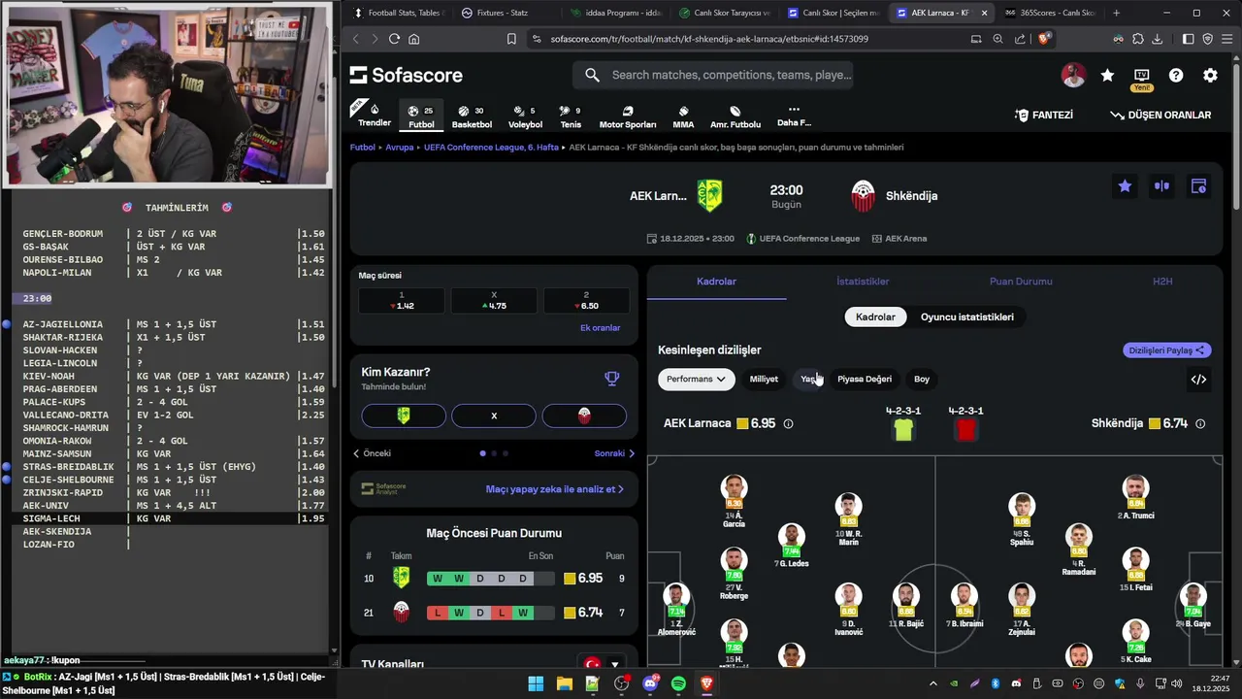Expand the Daha Fazla sports menu

click(794, 116)
